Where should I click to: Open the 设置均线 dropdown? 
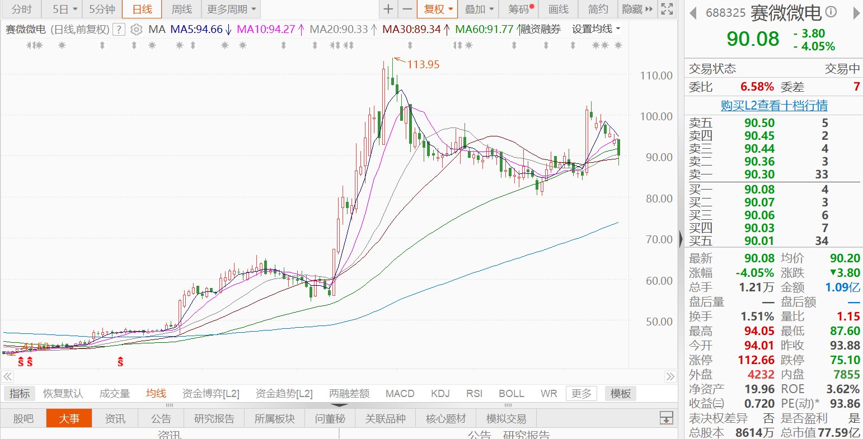(595, 29)
